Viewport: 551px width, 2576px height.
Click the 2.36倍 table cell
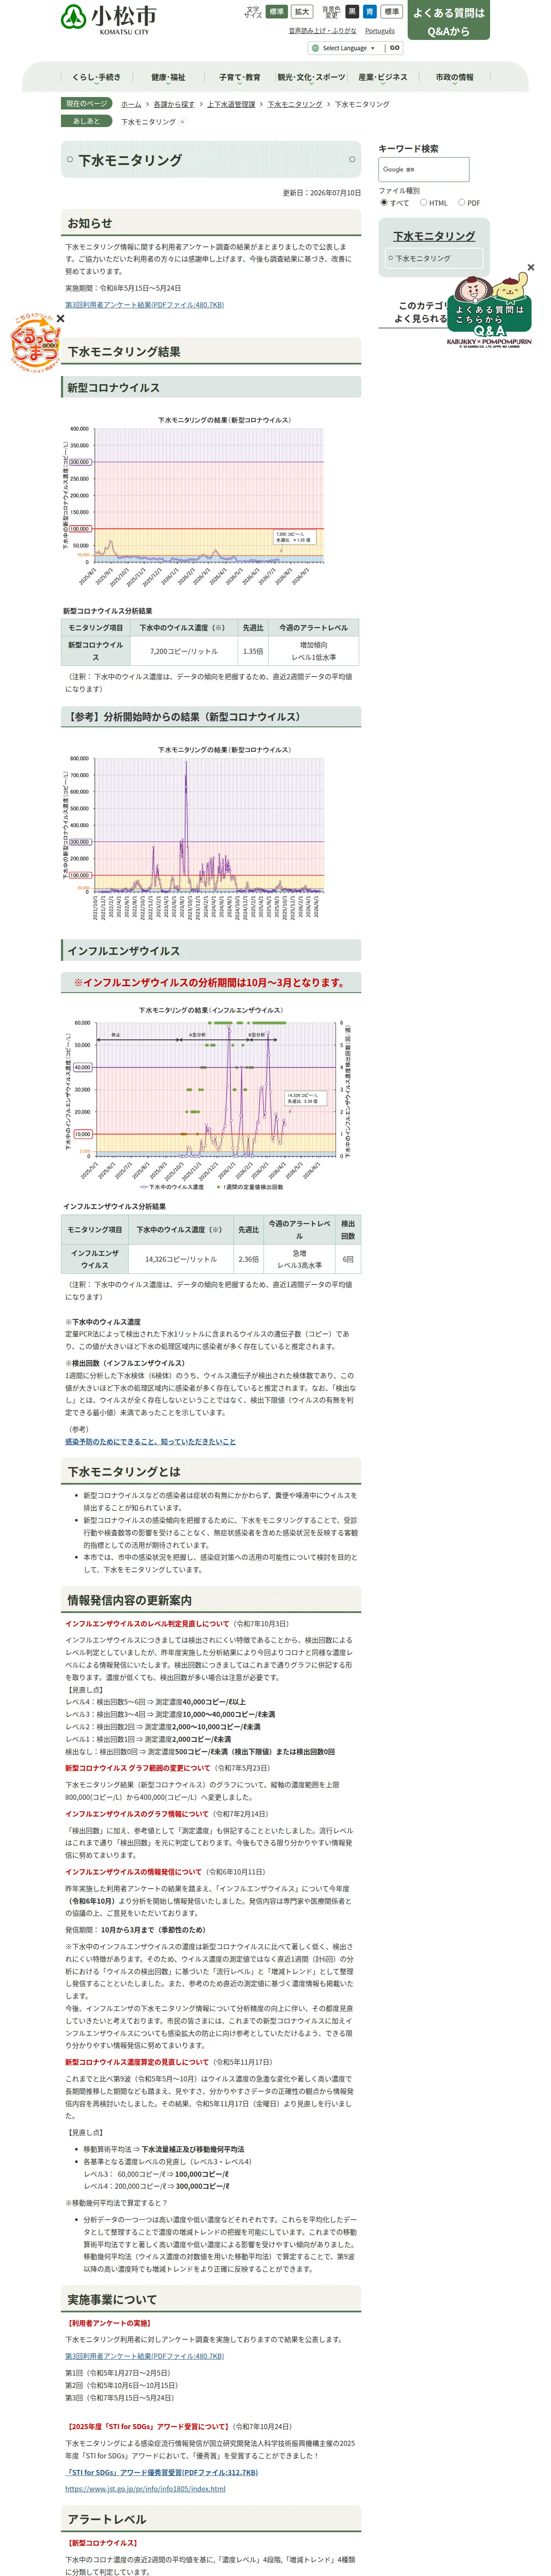point(248,1259)
